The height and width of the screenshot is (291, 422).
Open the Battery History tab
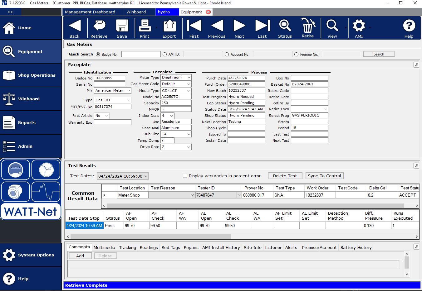356,247
